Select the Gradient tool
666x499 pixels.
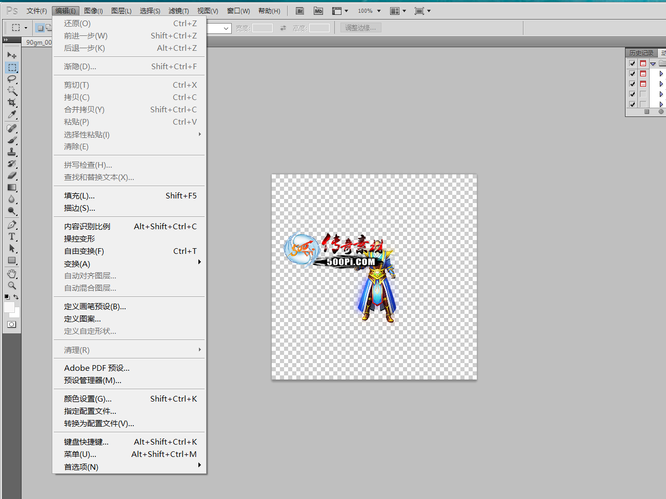click(x=12, y=187)
